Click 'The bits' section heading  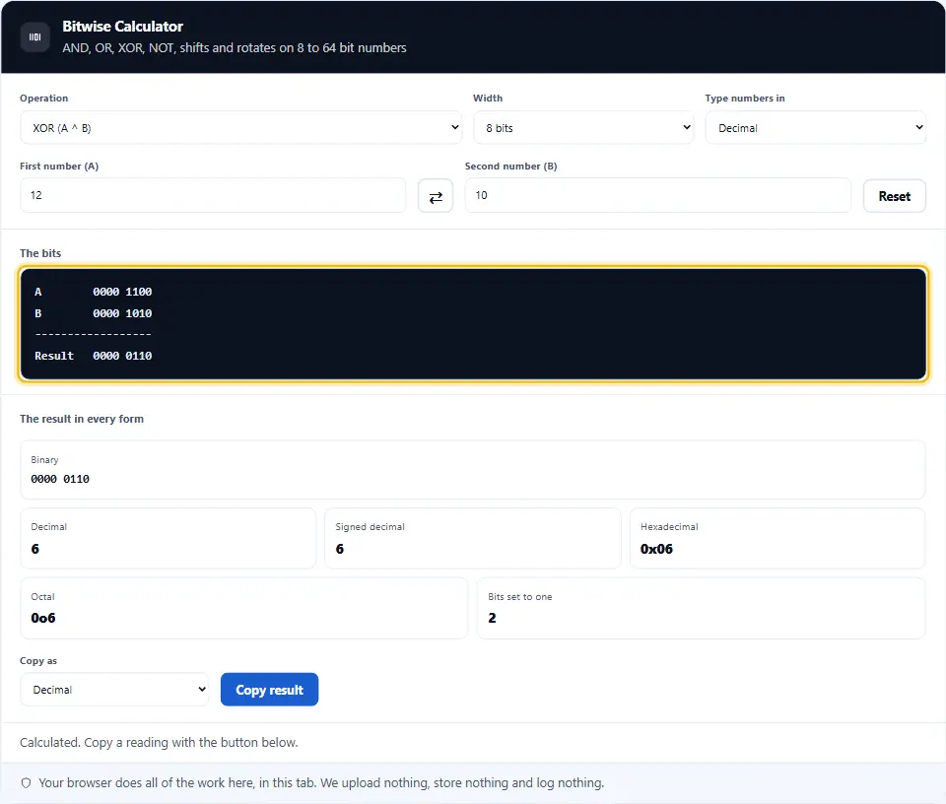click(40, 253)
